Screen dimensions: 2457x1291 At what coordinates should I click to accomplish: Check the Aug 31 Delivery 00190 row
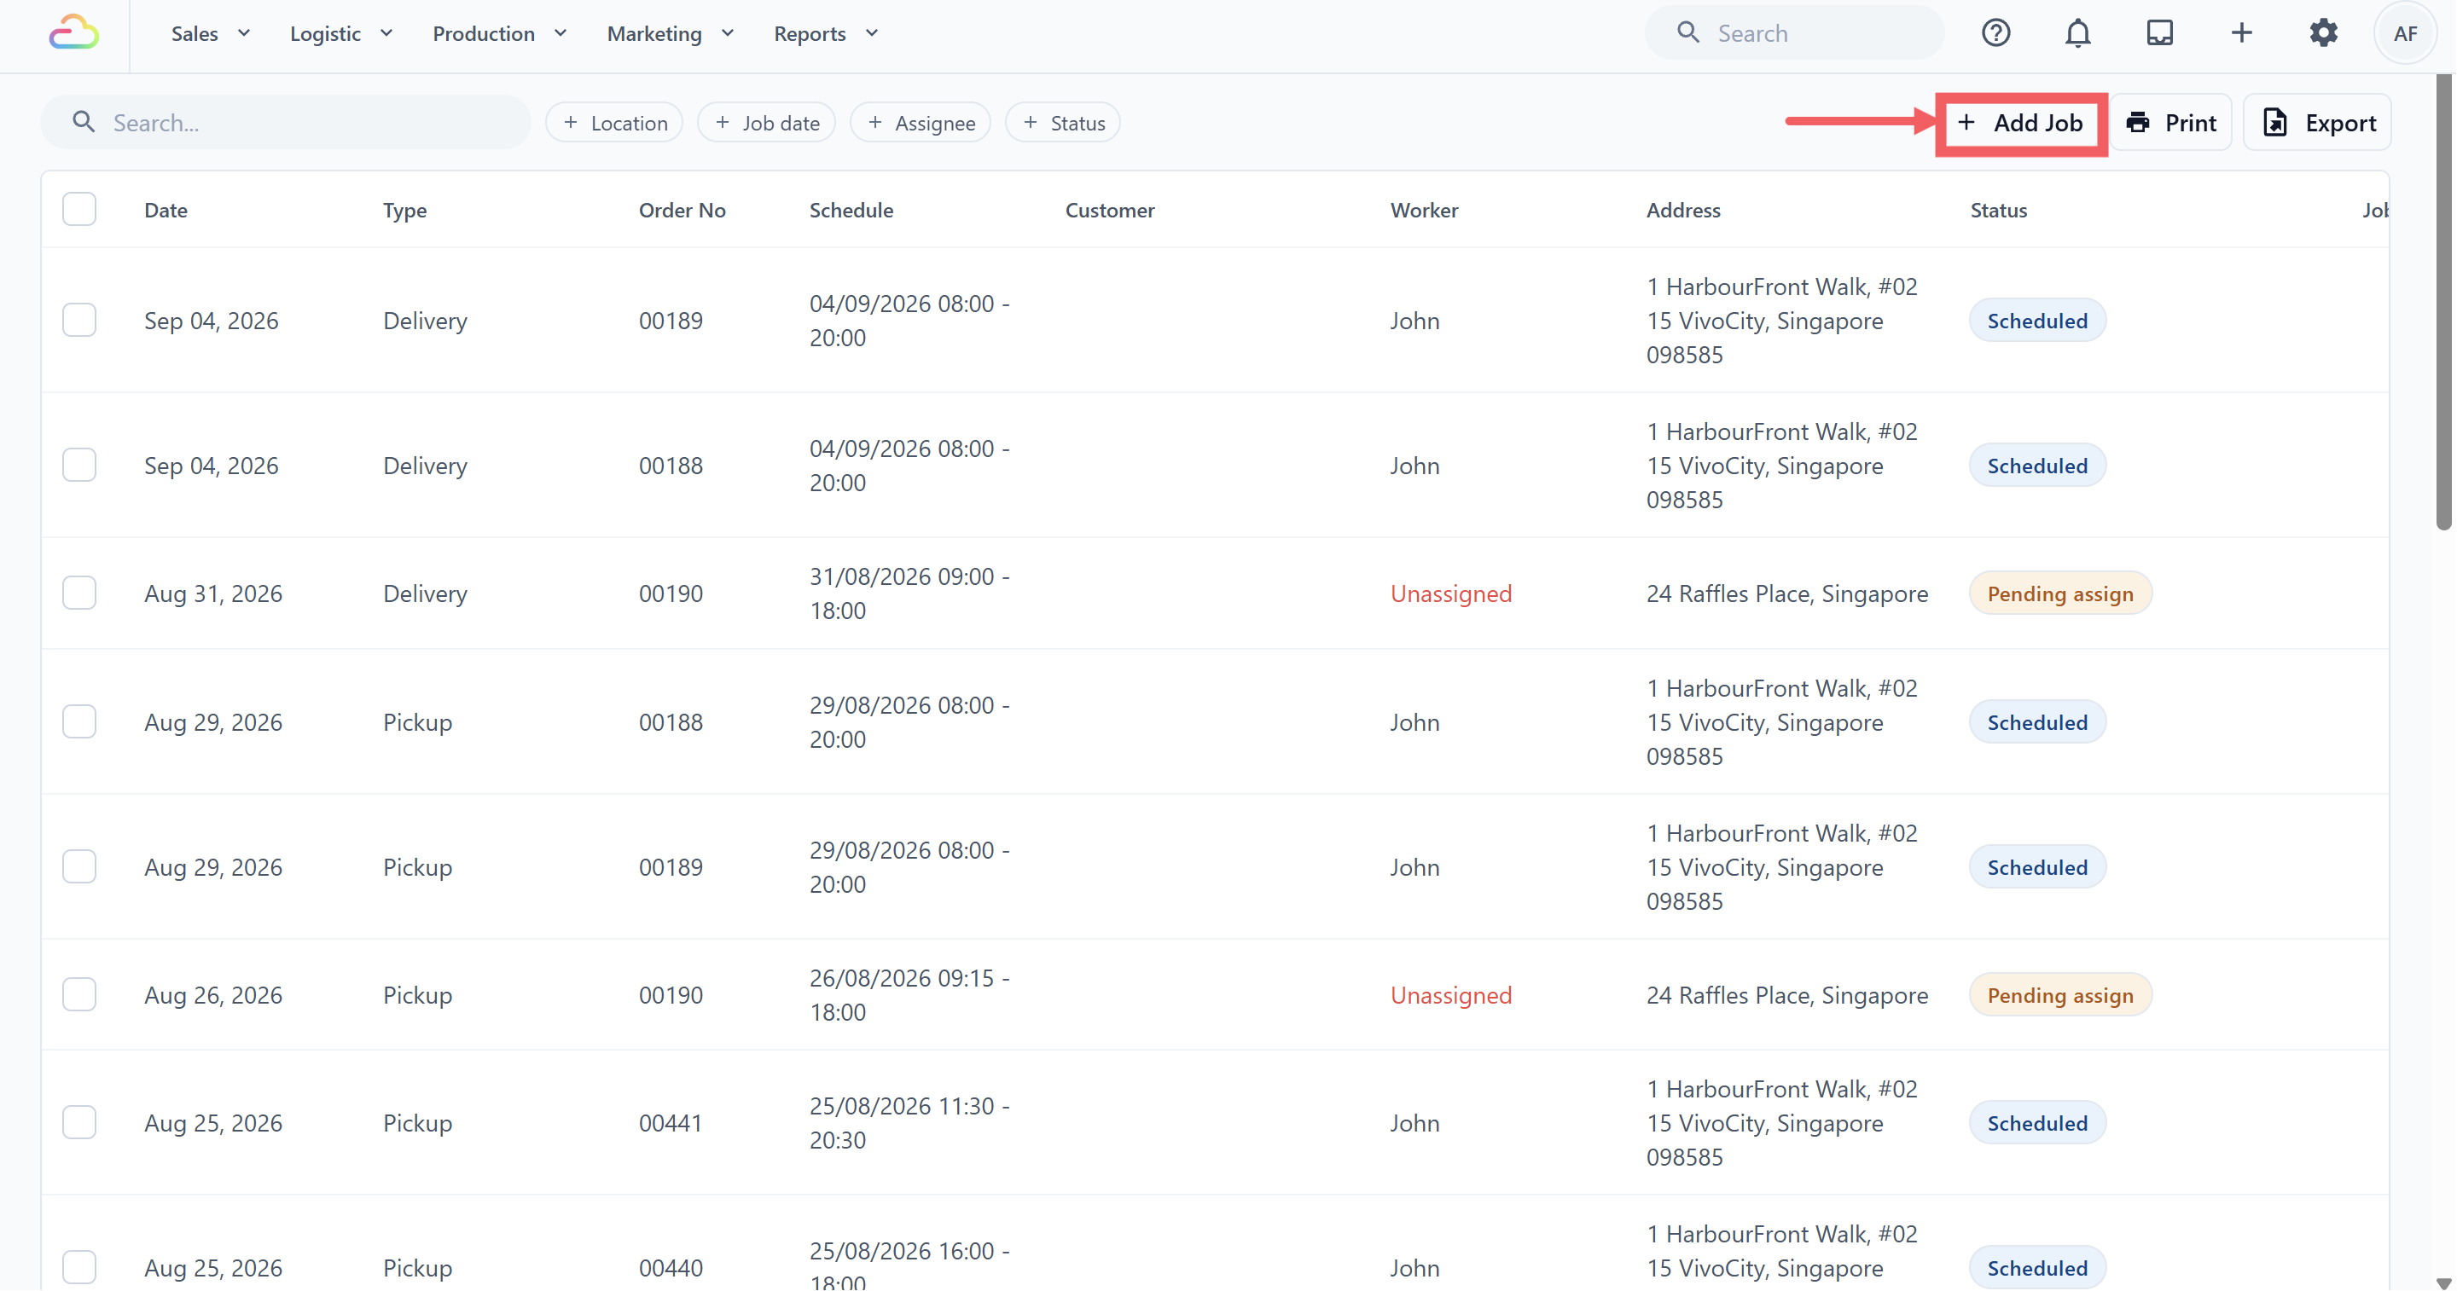tap(79, 592)
